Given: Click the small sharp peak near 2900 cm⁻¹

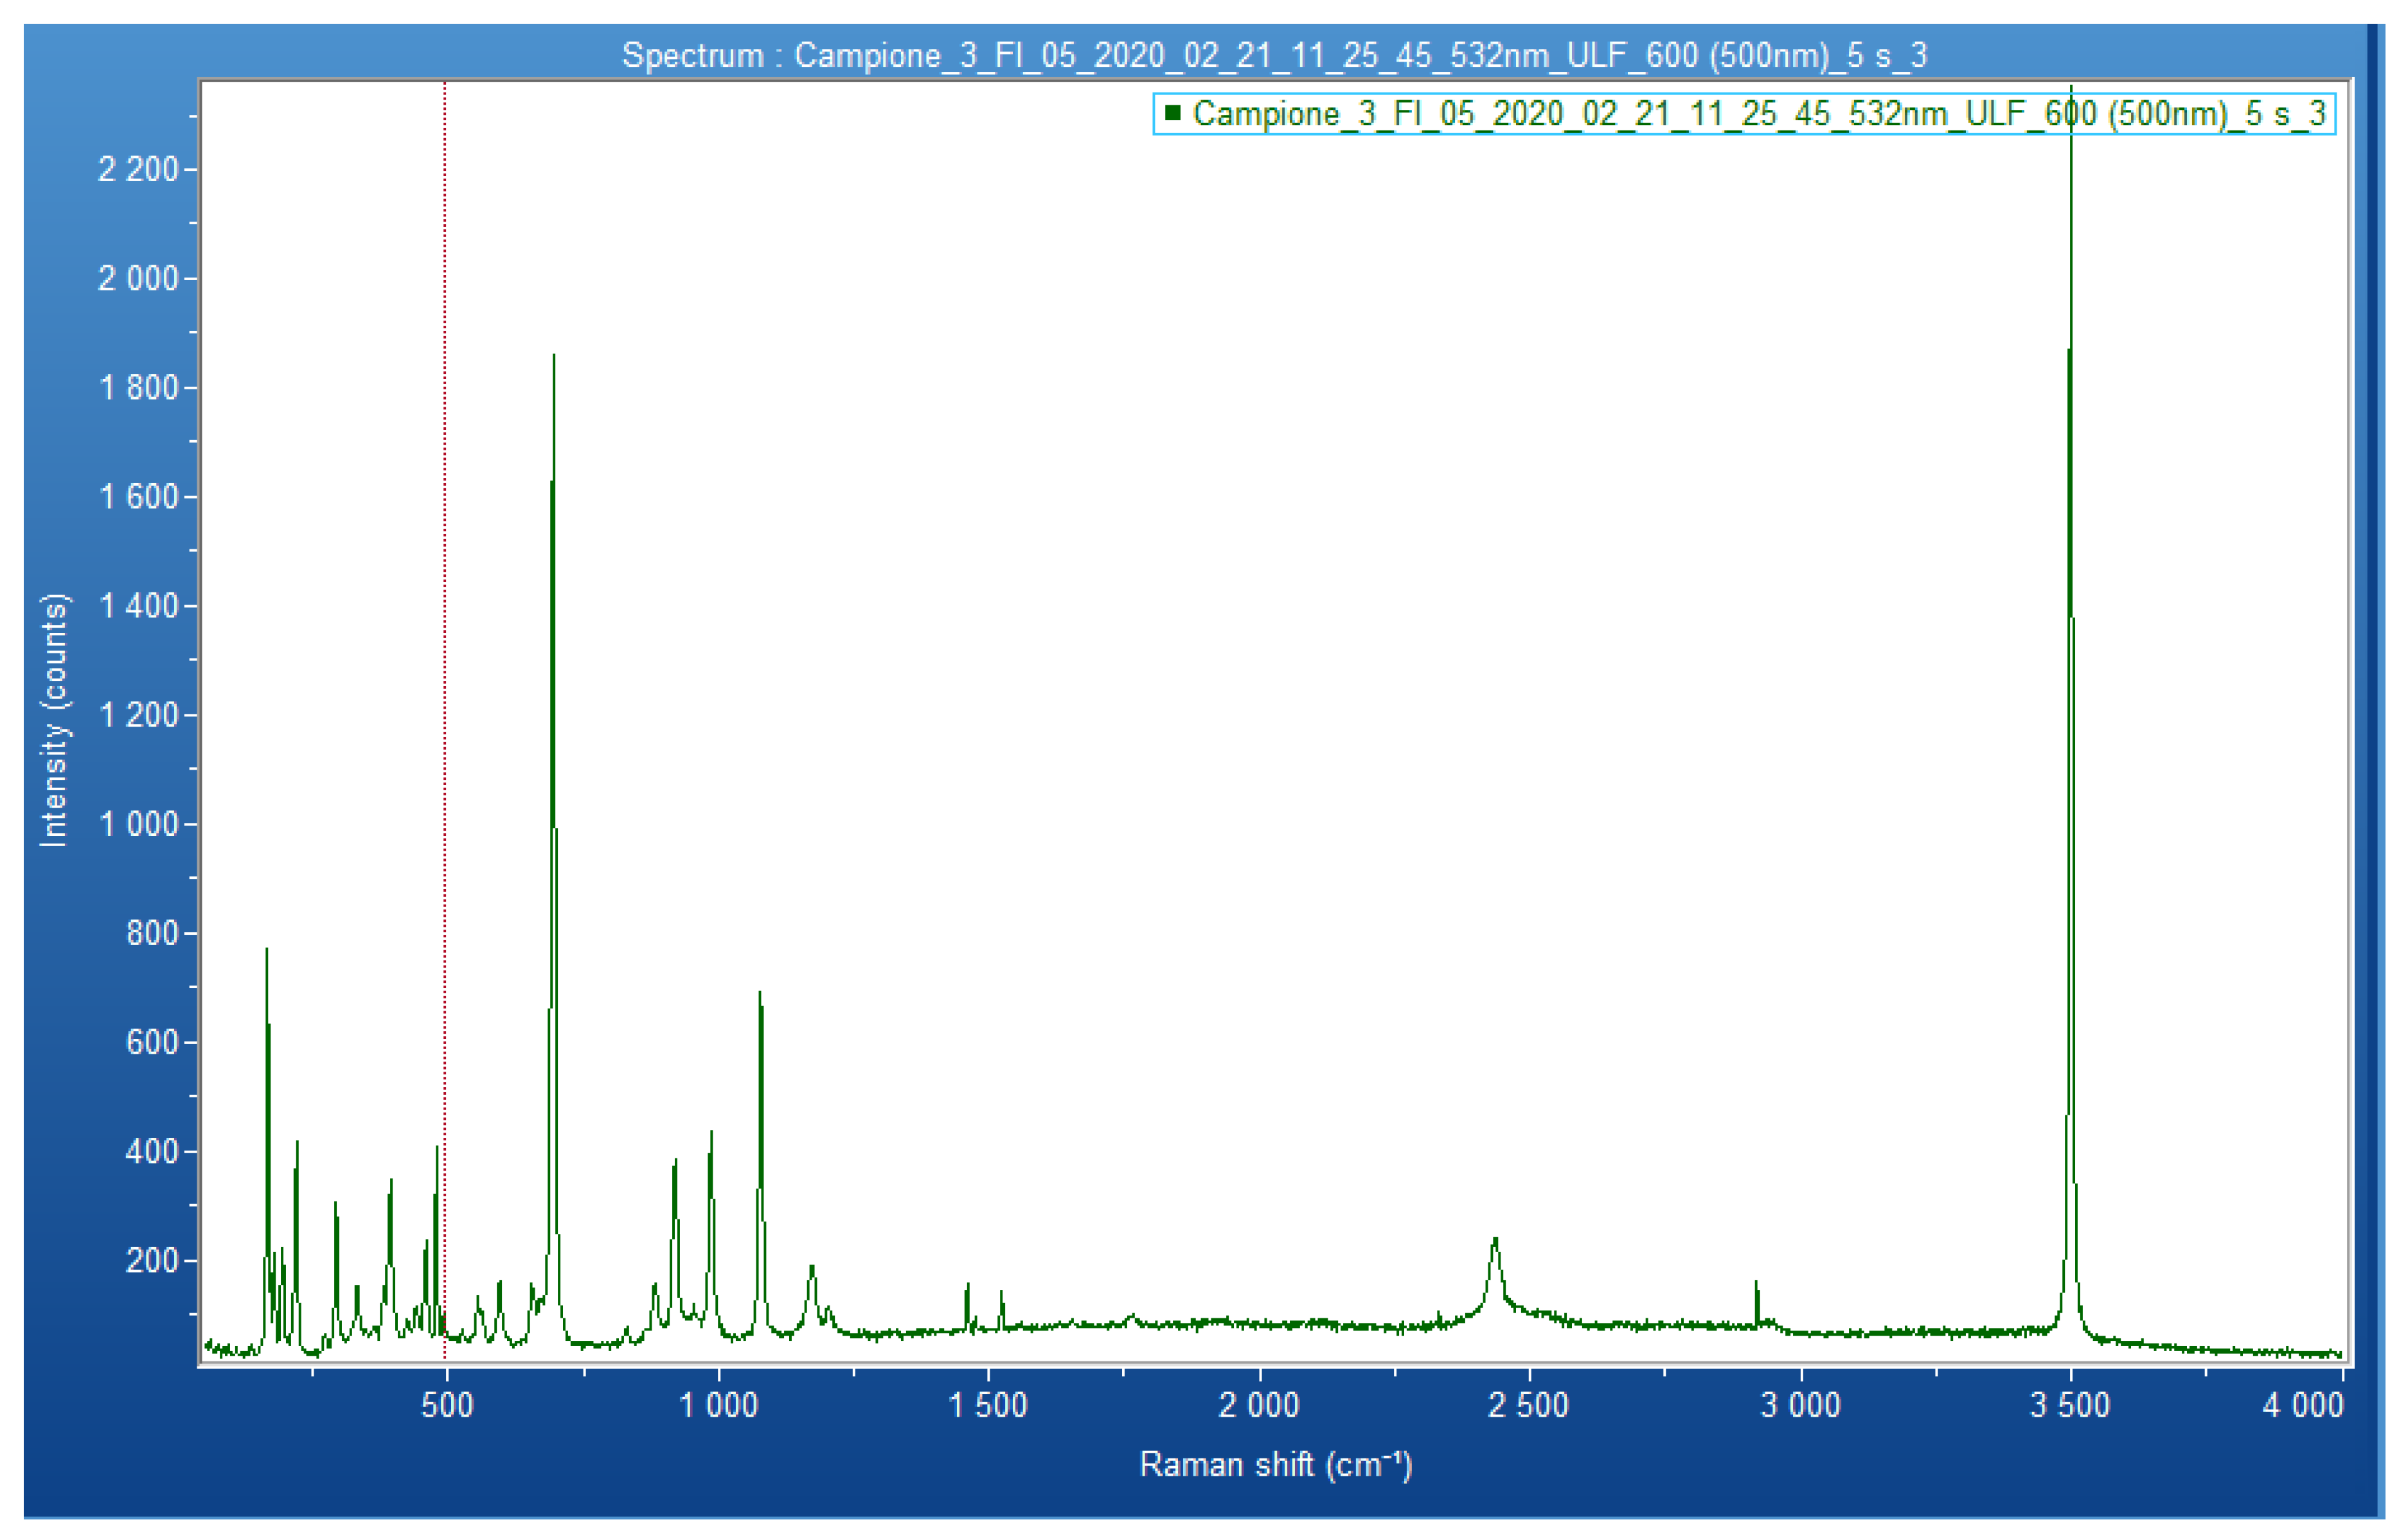Looking at the screenshot, I should 1756,1300.
